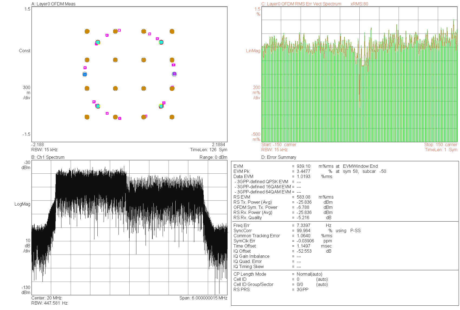The height and width of the screenshot is (310, 460).
Task: Click the -30 dBm top reference level
Action: point(27,165)
